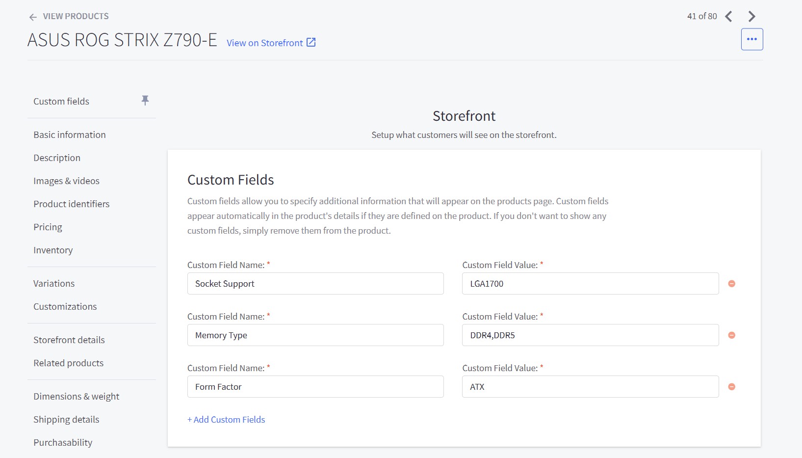Open Images & videos section
This screenshot has width=802, height=458.
tap(66, 181)
